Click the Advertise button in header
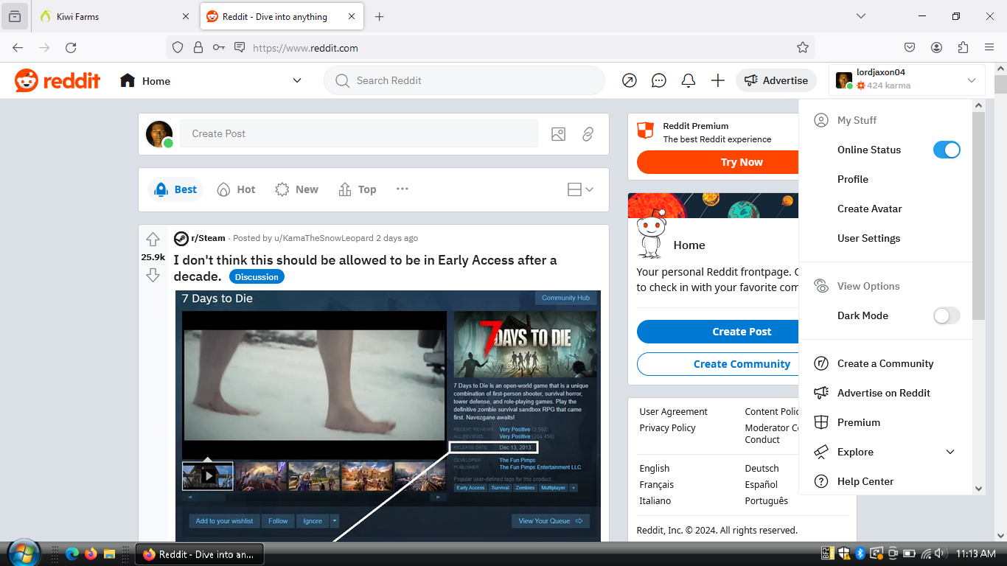Screen dimensions: 1007x566 [x=776, y=80]
